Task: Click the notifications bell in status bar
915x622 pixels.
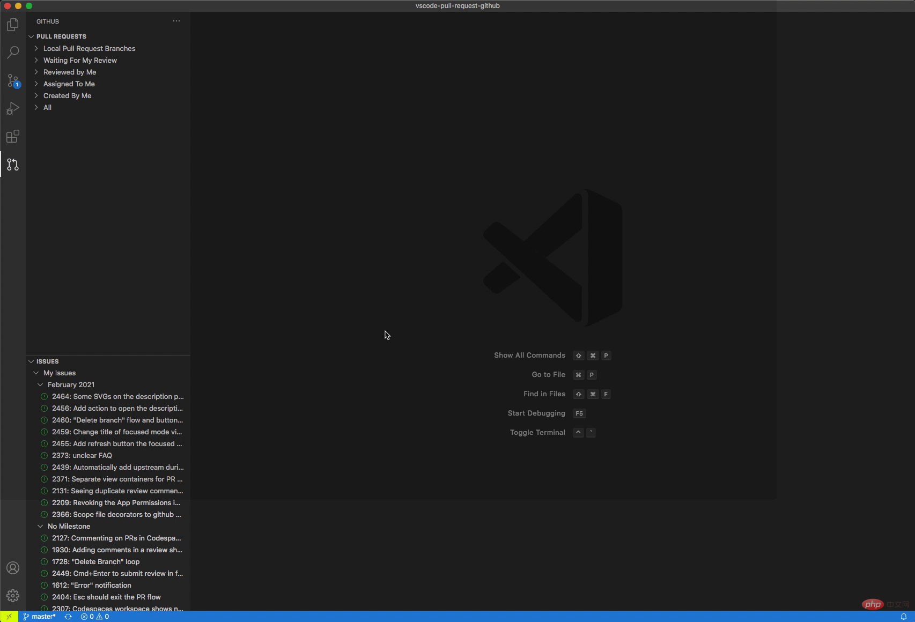Action: click(904, 617)
